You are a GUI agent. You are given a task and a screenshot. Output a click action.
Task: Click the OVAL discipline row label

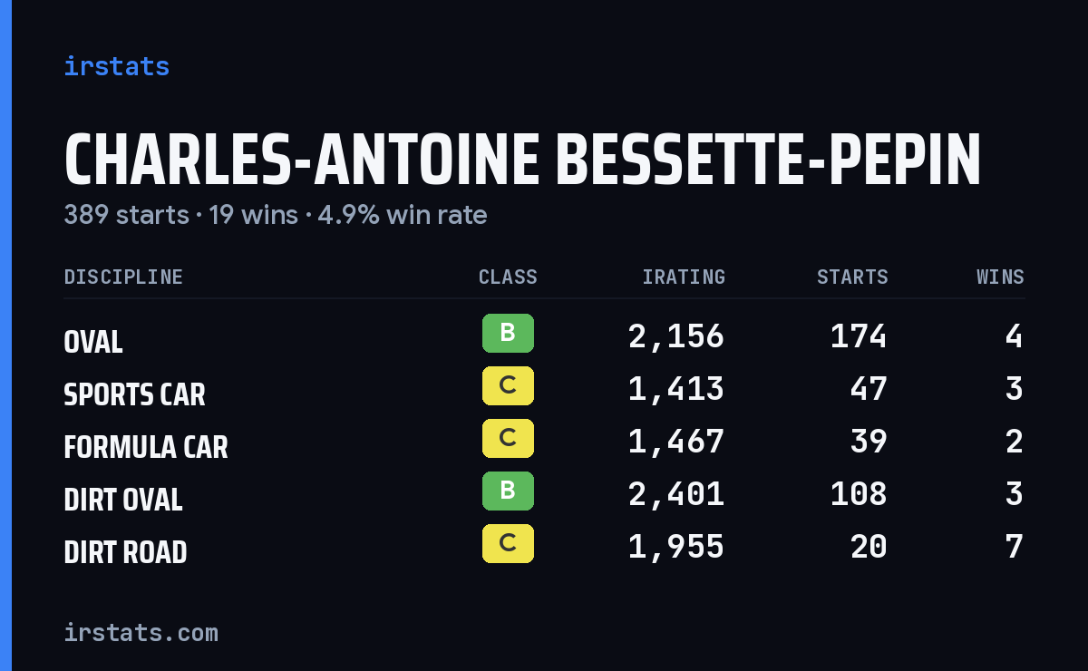coord(93,342)
